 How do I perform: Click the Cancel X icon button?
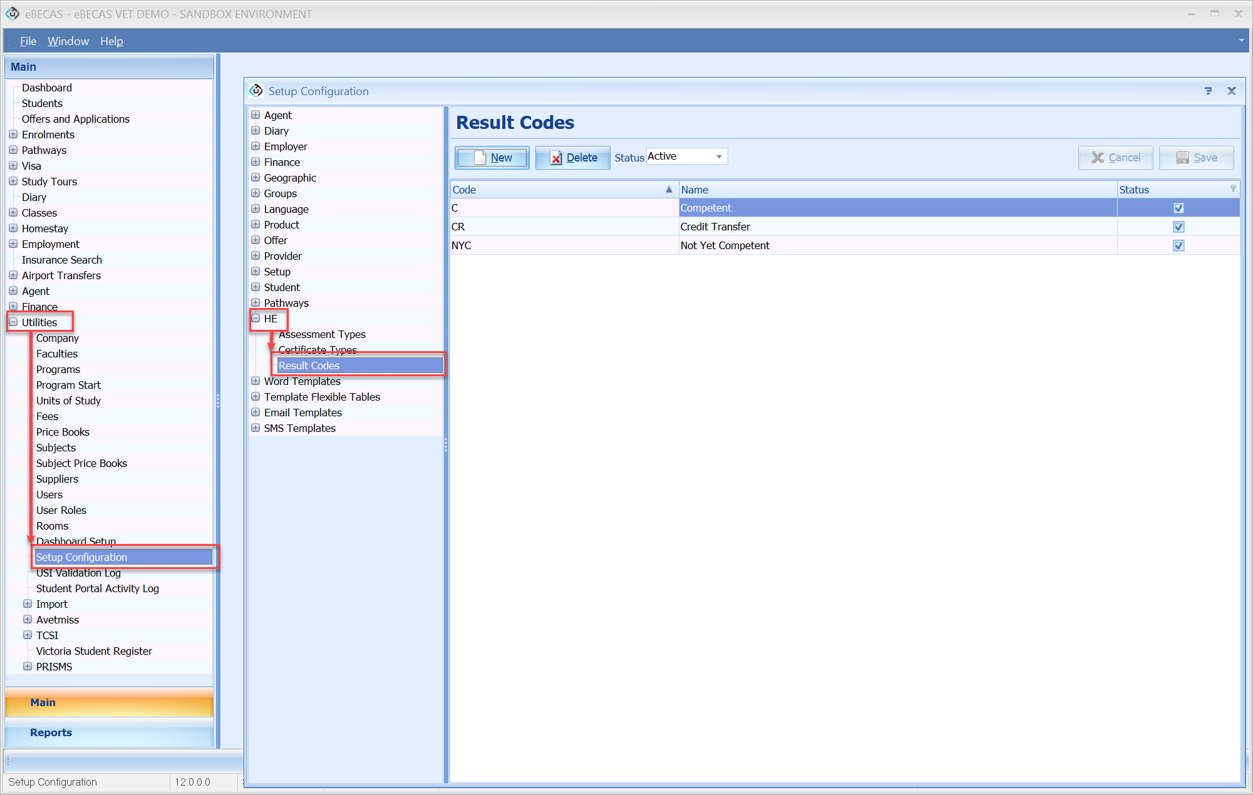click(1097, 158)
